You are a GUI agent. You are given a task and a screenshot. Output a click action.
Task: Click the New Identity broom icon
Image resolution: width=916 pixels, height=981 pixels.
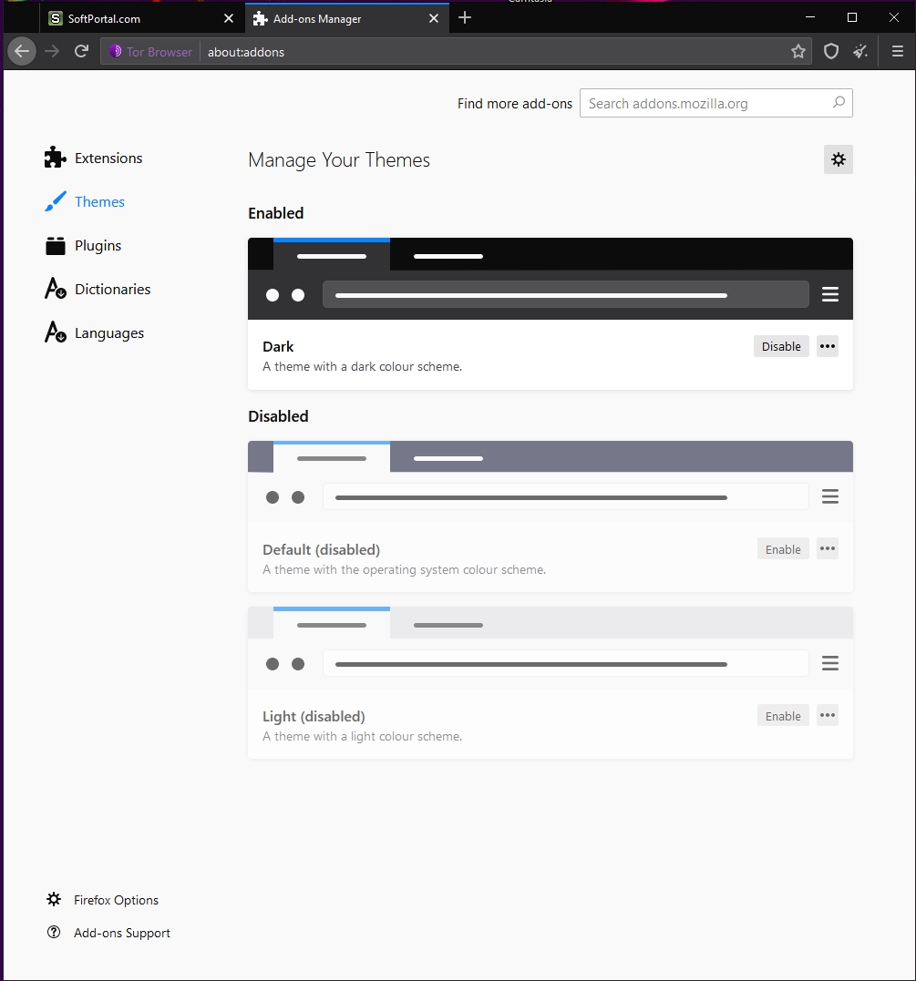coord(861,51)
